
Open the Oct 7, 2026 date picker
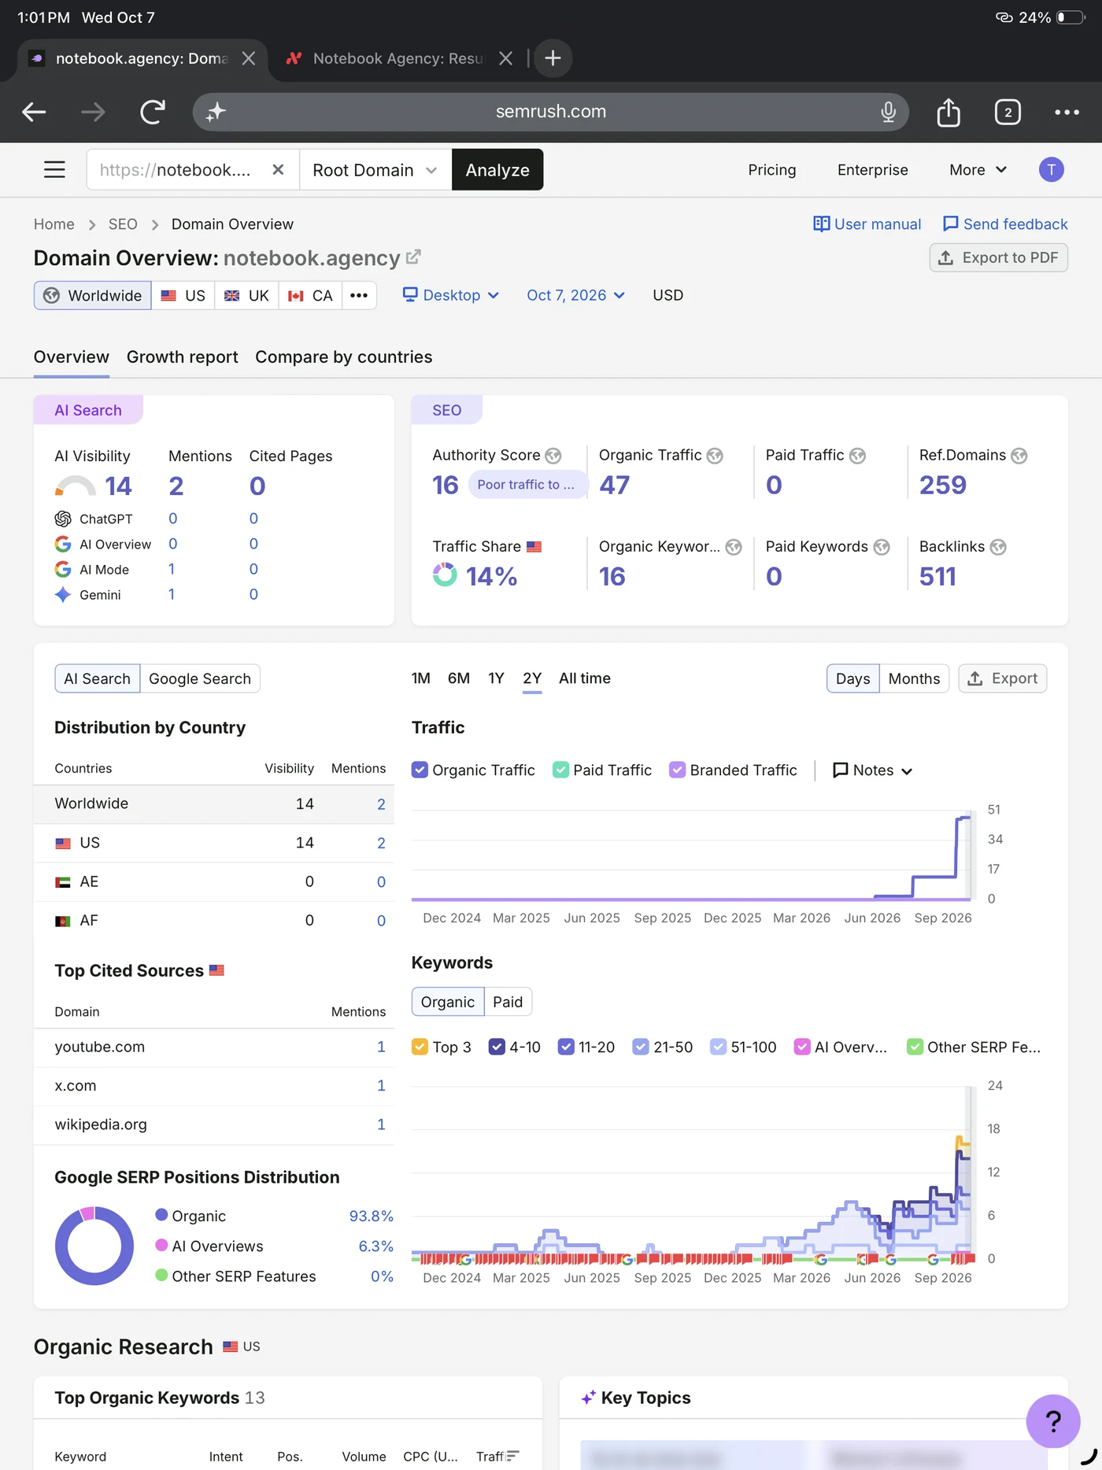(576, 295)
